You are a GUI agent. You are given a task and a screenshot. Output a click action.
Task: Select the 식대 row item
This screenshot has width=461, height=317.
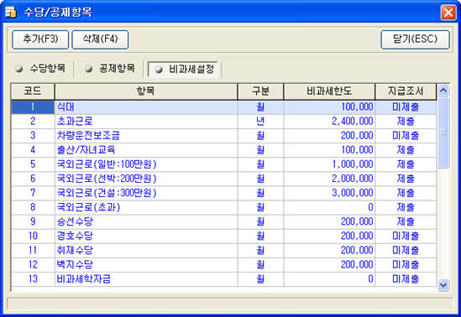(146, 107)
